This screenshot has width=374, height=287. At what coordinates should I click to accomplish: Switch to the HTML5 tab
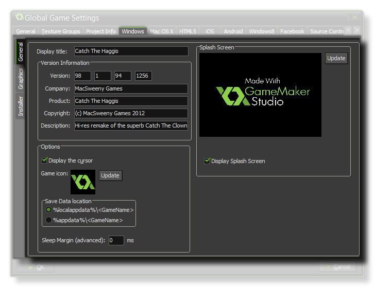[188, 31]
